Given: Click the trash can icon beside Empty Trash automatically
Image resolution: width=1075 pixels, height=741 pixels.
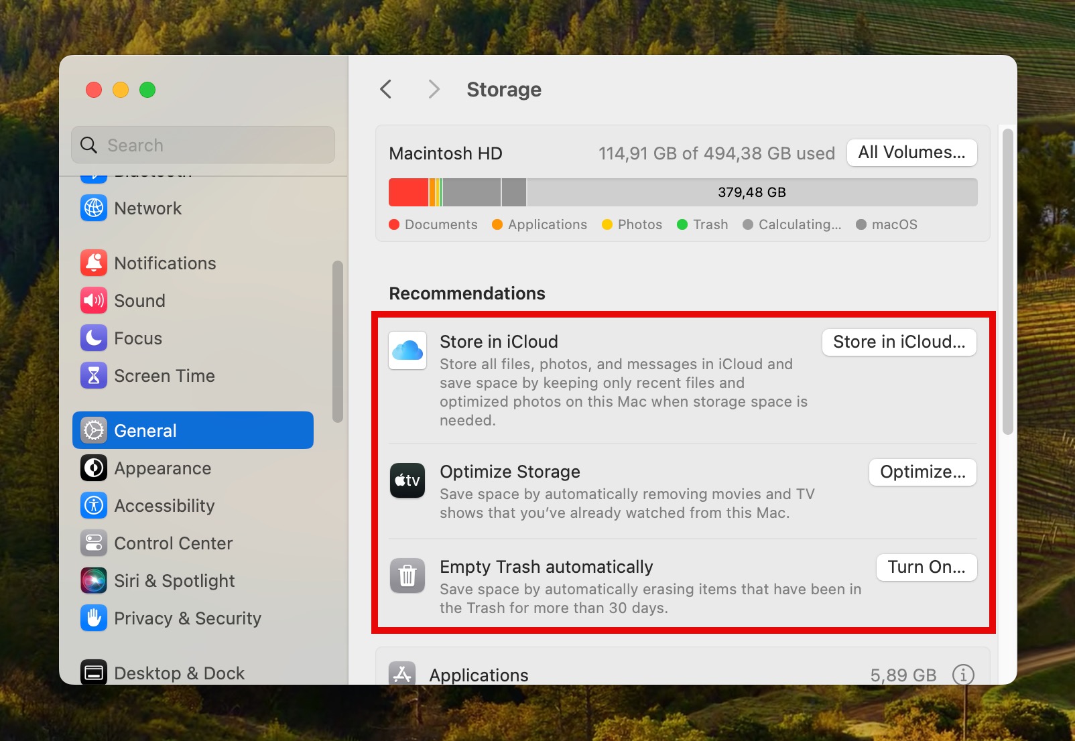Looking at the screenshot, I should (x=407, y=576).
